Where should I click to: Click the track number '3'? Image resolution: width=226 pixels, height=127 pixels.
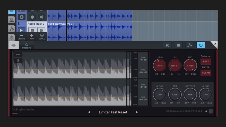[19, 24]
